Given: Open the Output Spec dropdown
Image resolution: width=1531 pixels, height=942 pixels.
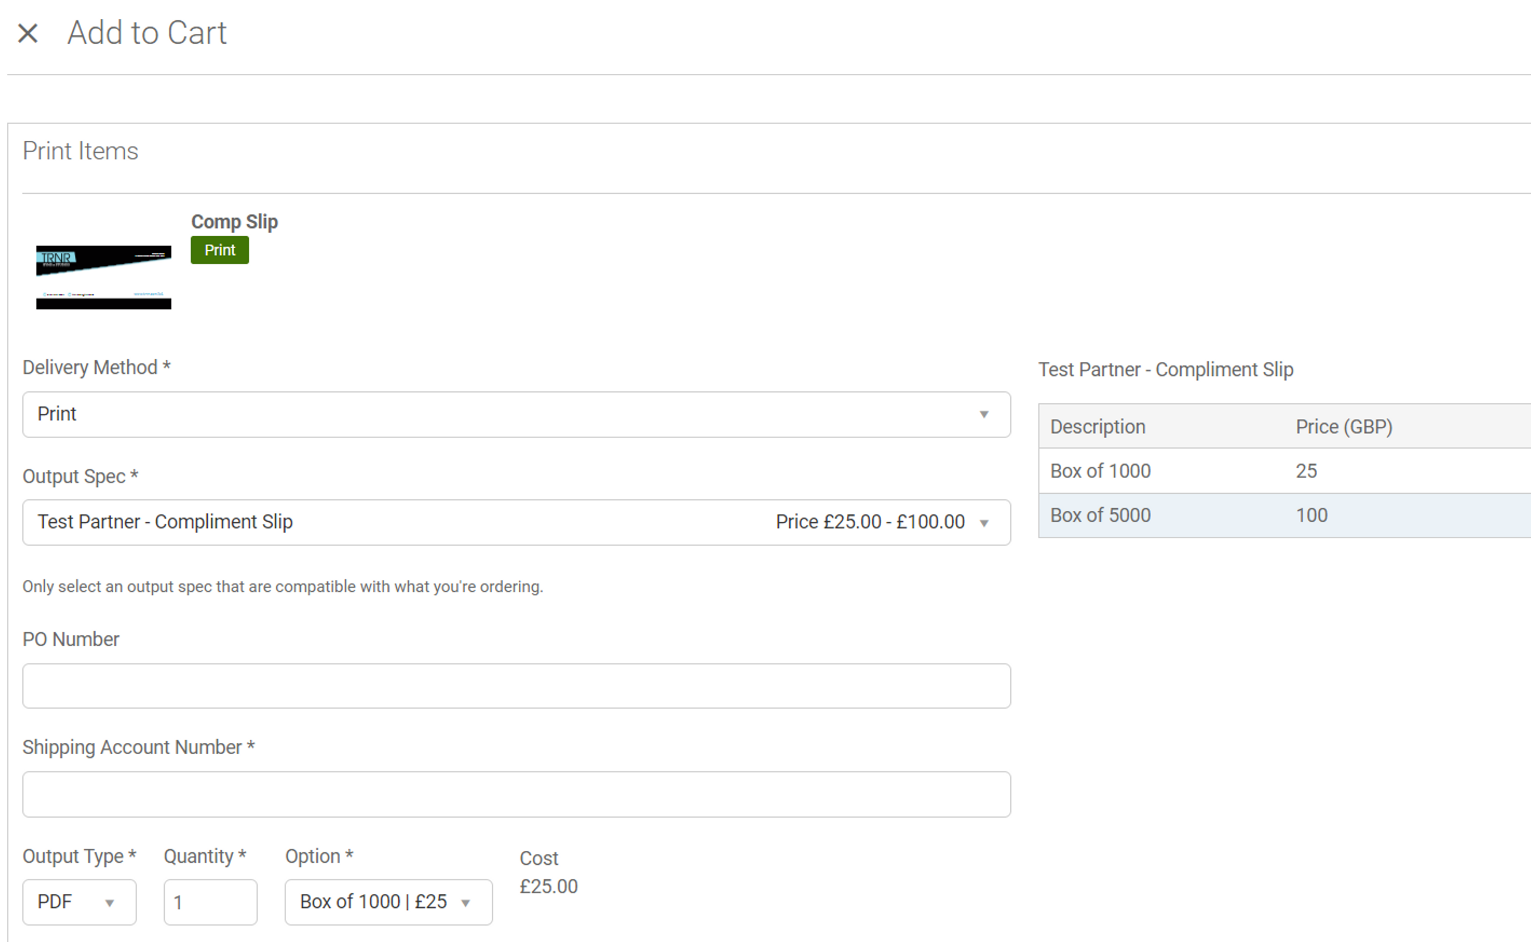Looking at the screenshot, I should [x=516, y=522].
